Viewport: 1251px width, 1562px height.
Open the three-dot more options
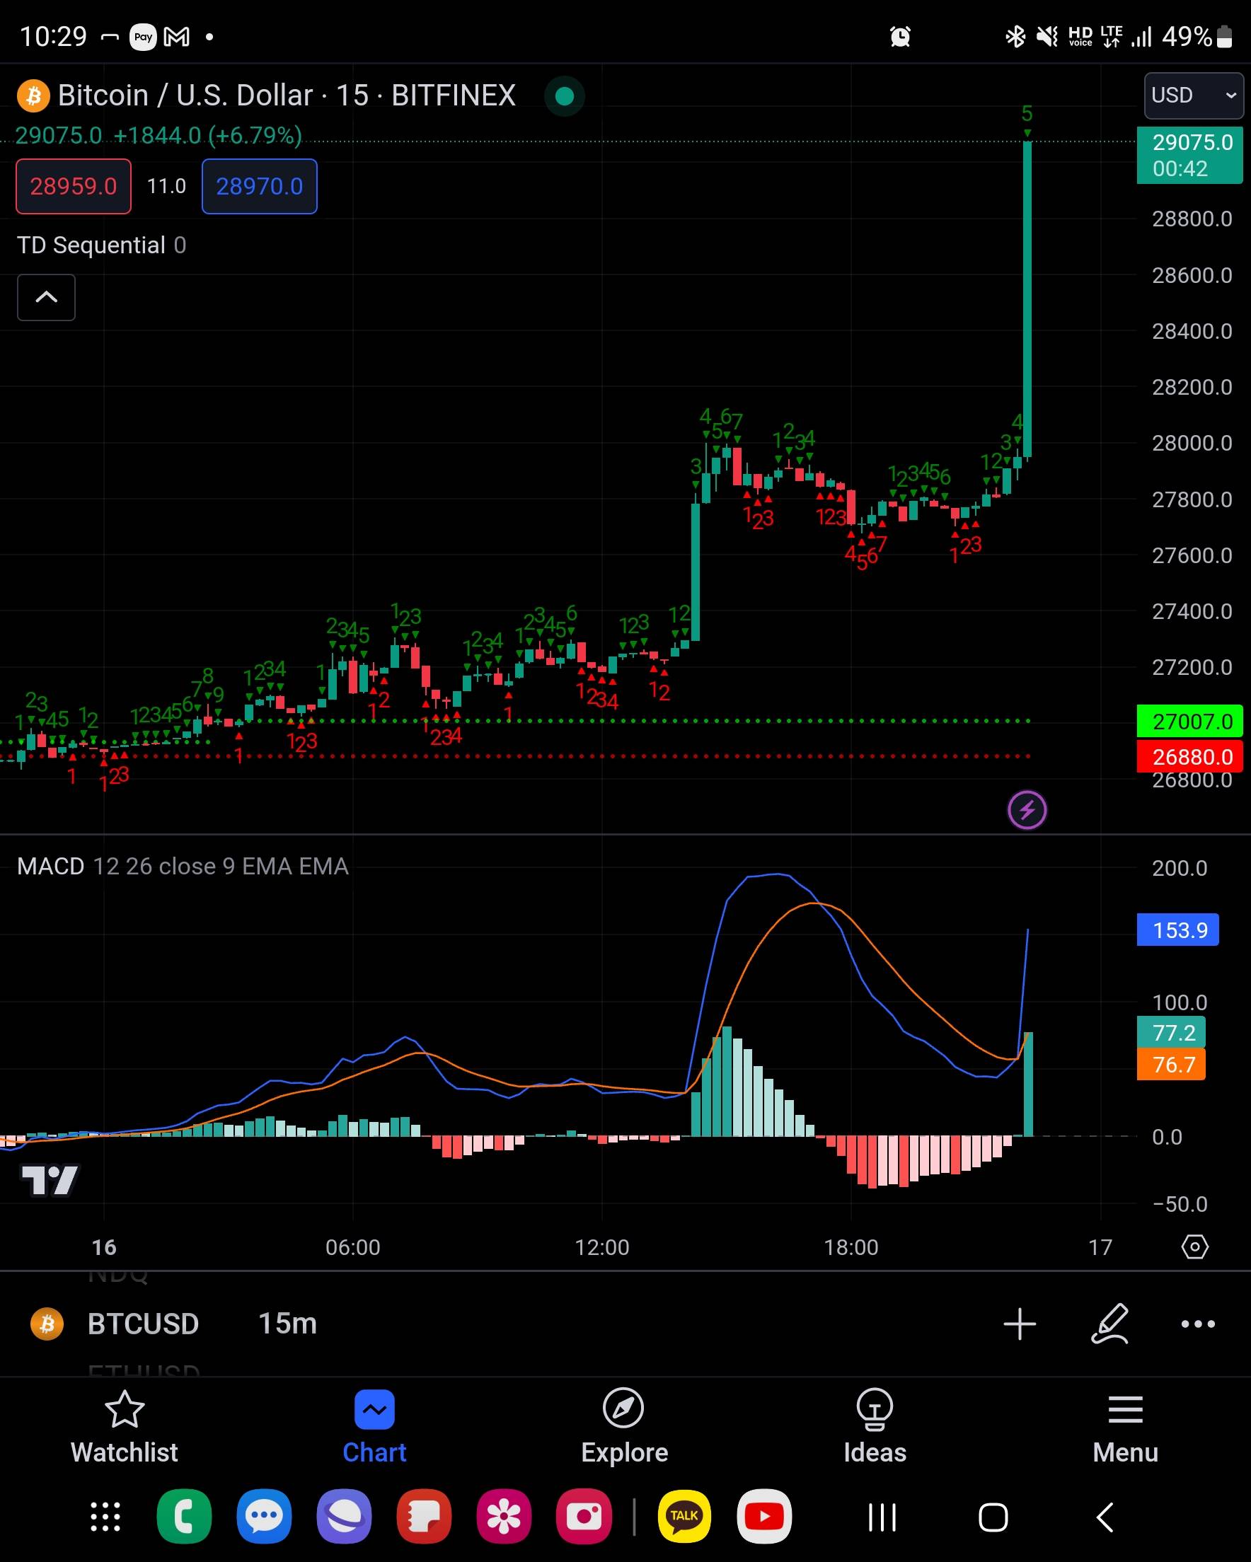[1197, 1324]
